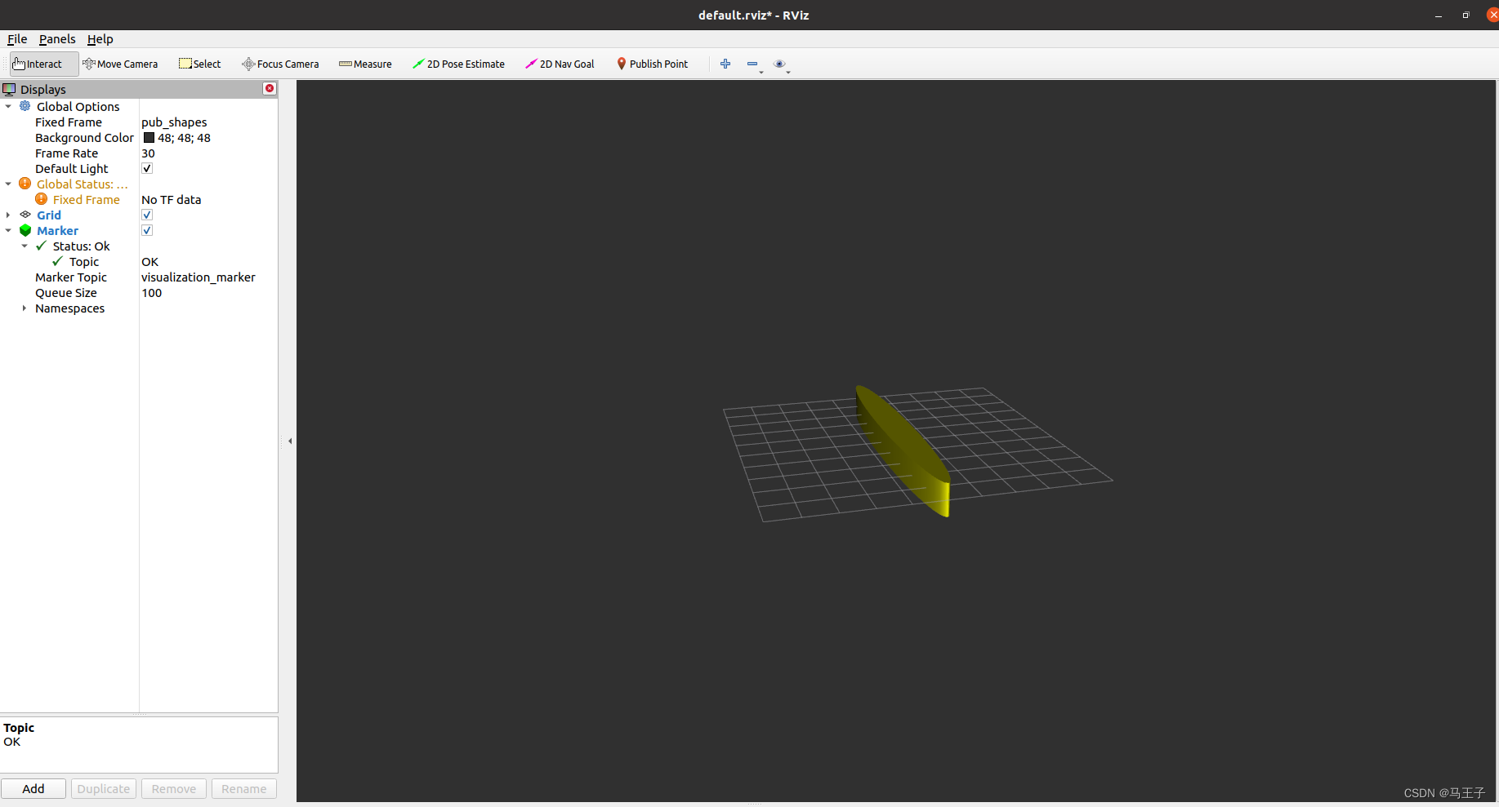Select the Move Camera tool

tap(121, 64)
